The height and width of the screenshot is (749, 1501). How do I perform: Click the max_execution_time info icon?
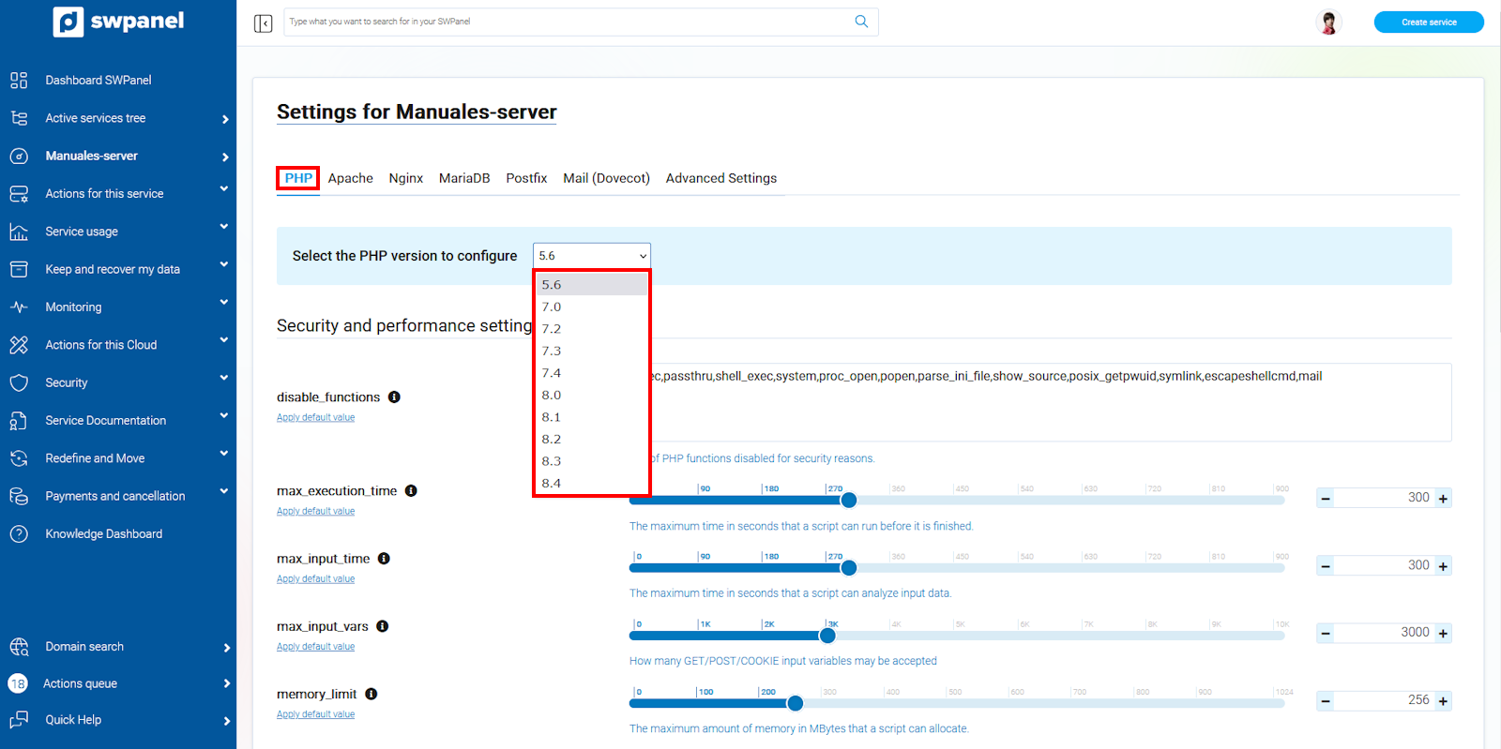[411, 491]
